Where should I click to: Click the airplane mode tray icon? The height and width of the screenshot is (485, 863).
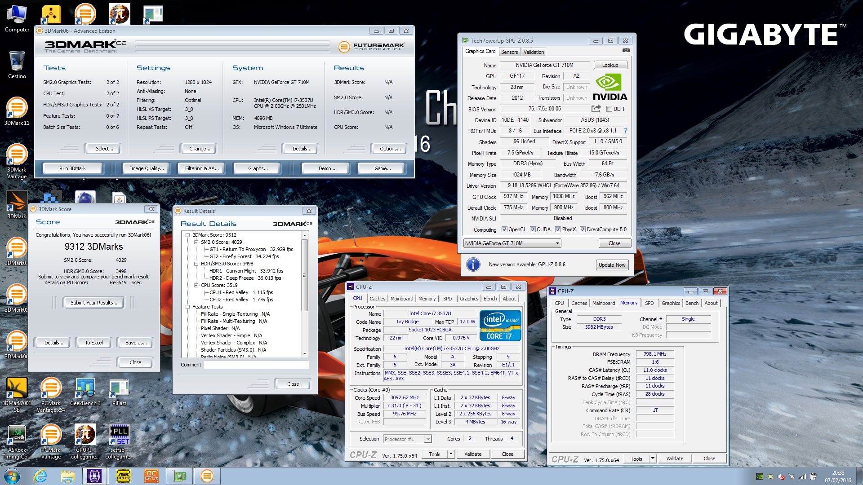tap(792, 476)
